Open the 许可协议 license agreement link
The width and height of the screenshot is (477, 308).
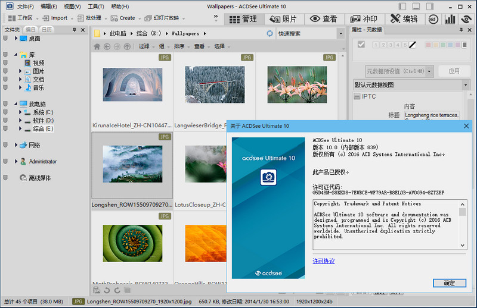pos(324,261)
